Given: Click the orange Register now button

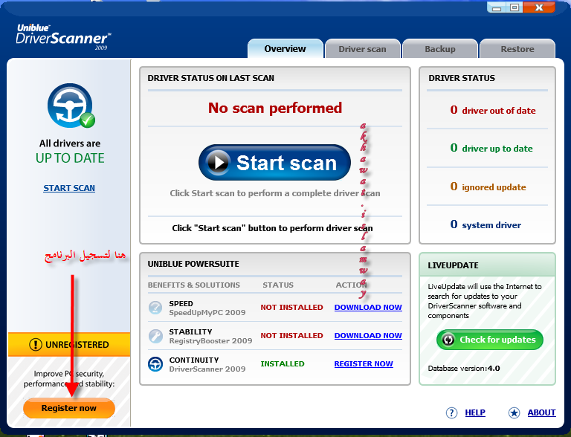Looking at the screenshot, I should [69, 408].
